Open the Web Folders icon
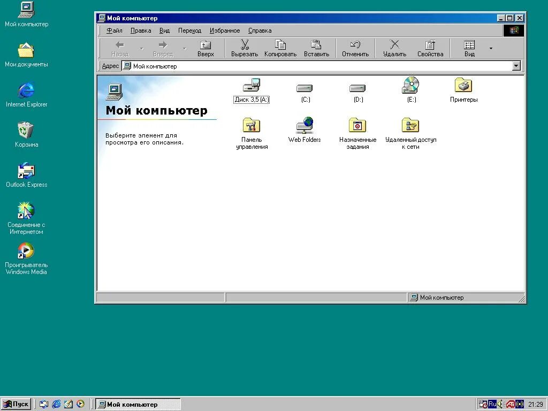Viewport: 548px width, 411px height. coord(304,125)
